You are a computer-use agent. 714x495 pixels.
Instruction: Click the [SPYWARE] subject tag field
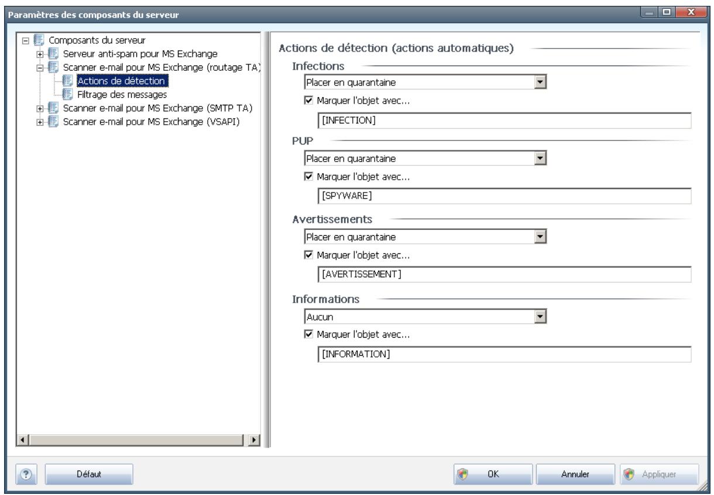coord(504,196)
